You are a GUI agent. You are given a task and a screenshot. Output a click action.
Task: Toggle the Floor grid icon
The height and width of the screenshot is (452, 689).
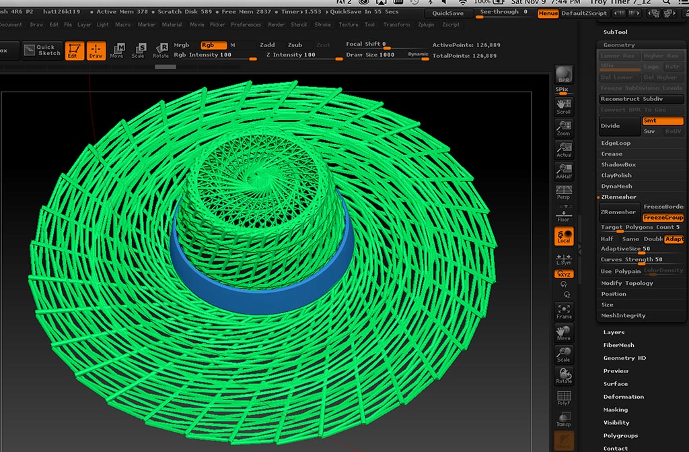point(564,215)
